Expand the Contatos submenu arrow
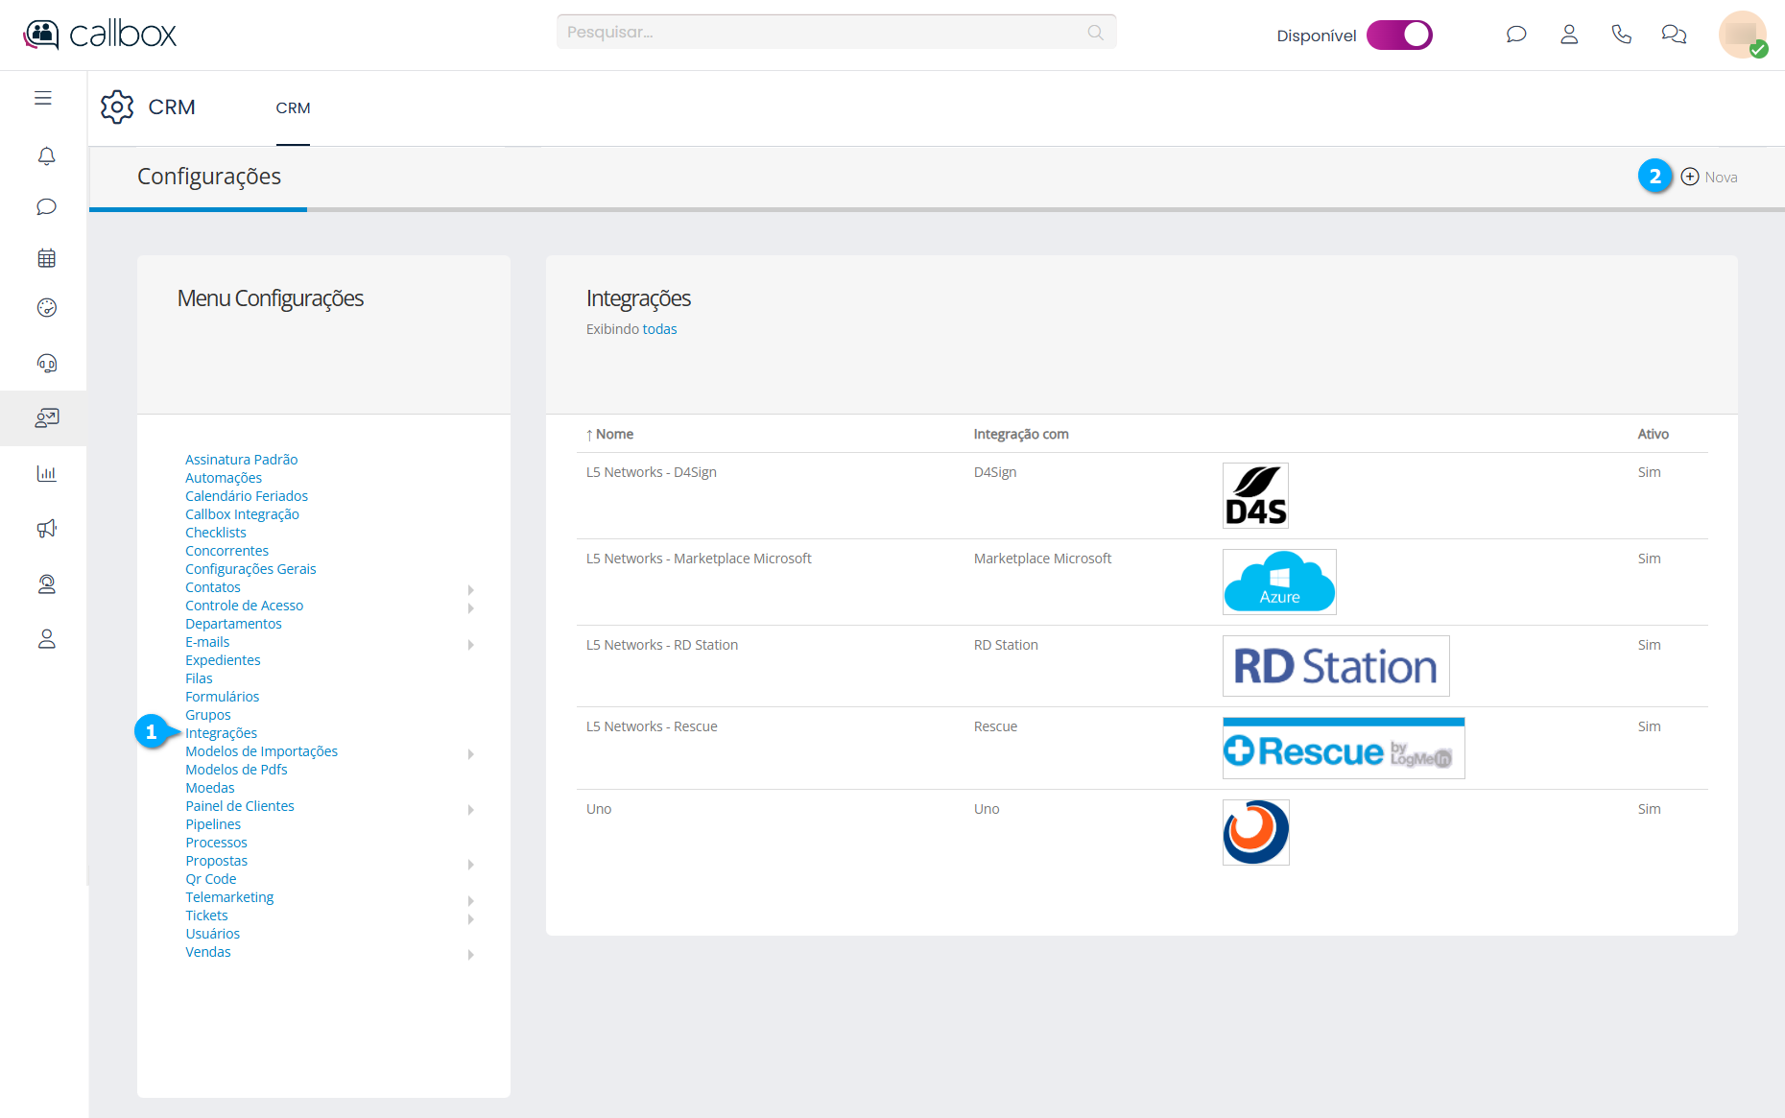1785x1118 pixels. click(470, 589)
